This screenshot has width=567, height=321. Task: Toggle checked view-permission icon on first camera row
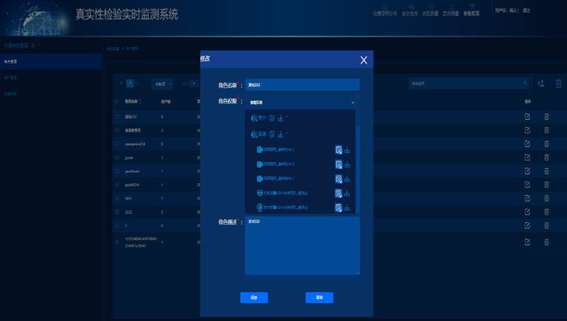click(338, 150)
